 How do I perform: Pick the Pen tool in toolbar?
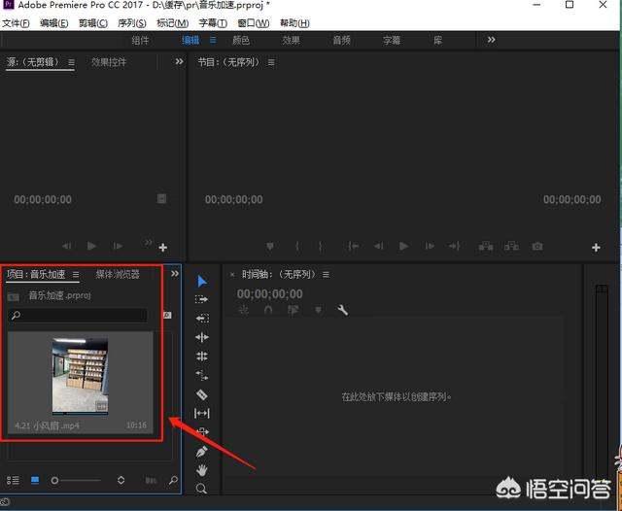tap(202, 451)
